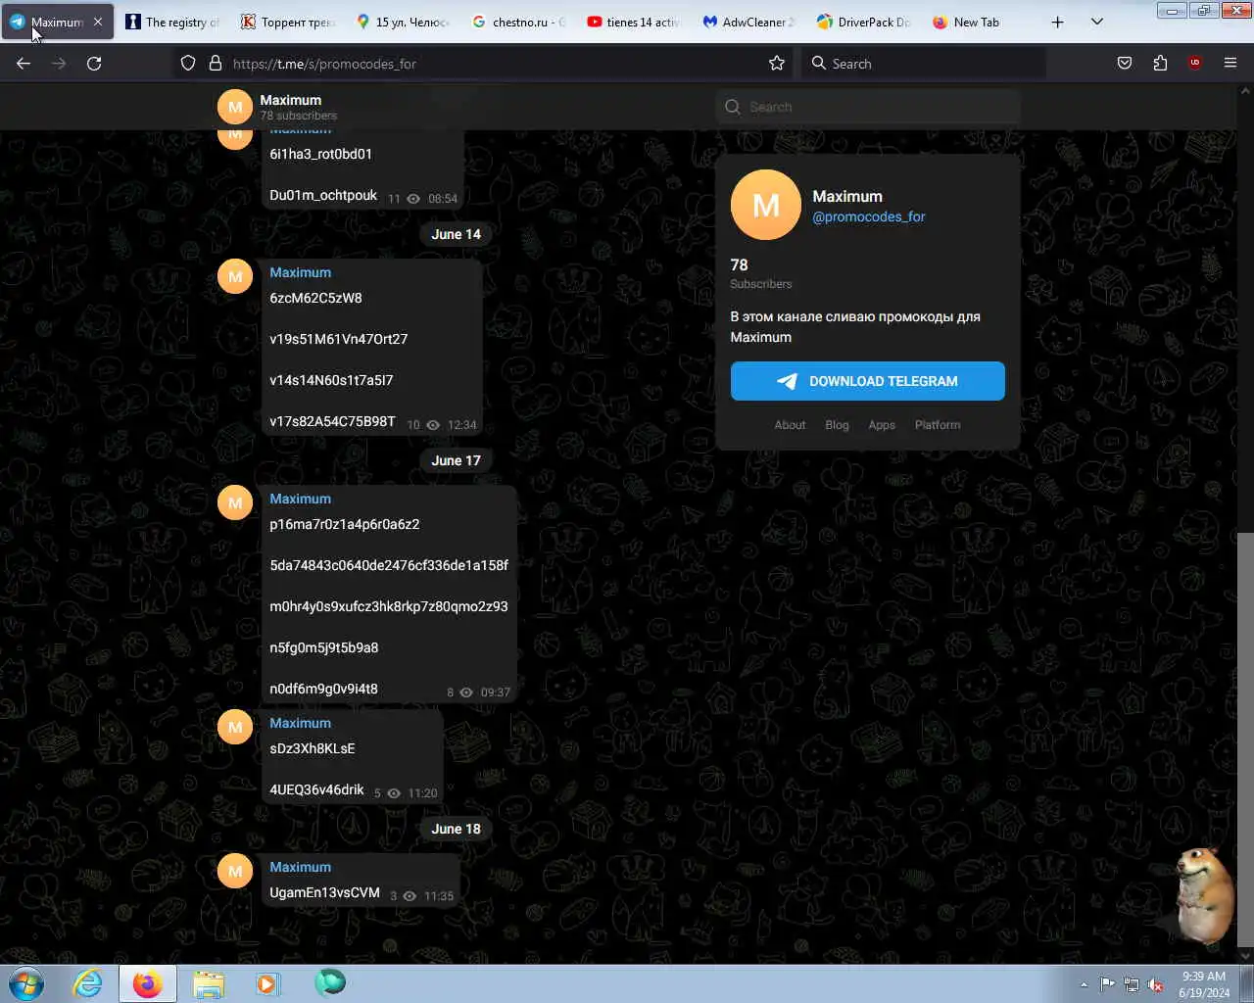The image size is (1254, 1003).
Task: Select the code text n5fg0m5j9t5b9a8
Action: coord(324,647)
